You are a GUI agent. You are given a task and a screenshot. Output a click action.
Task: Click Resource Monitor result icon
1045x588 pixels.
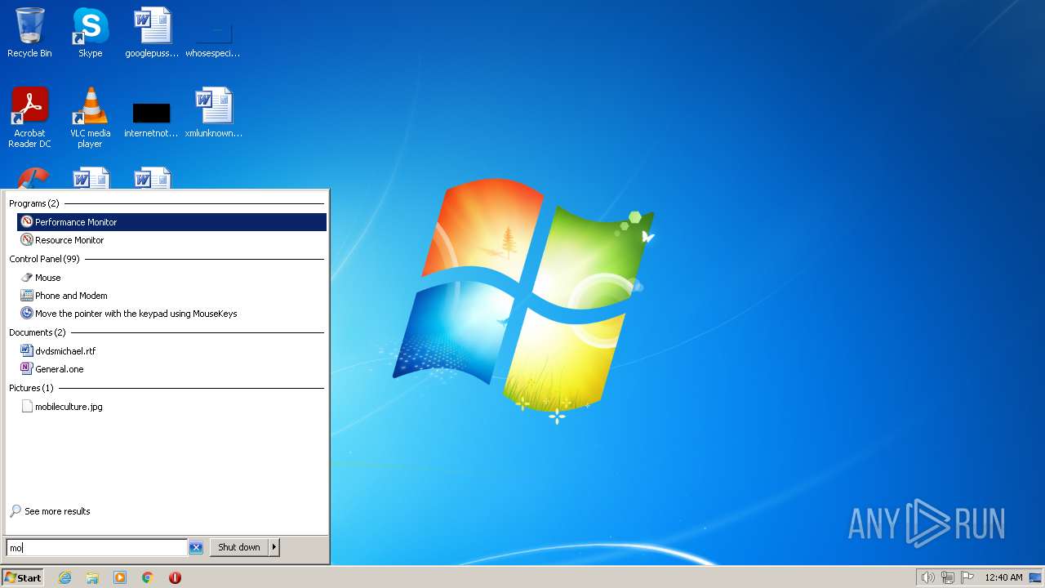point(27,240)
